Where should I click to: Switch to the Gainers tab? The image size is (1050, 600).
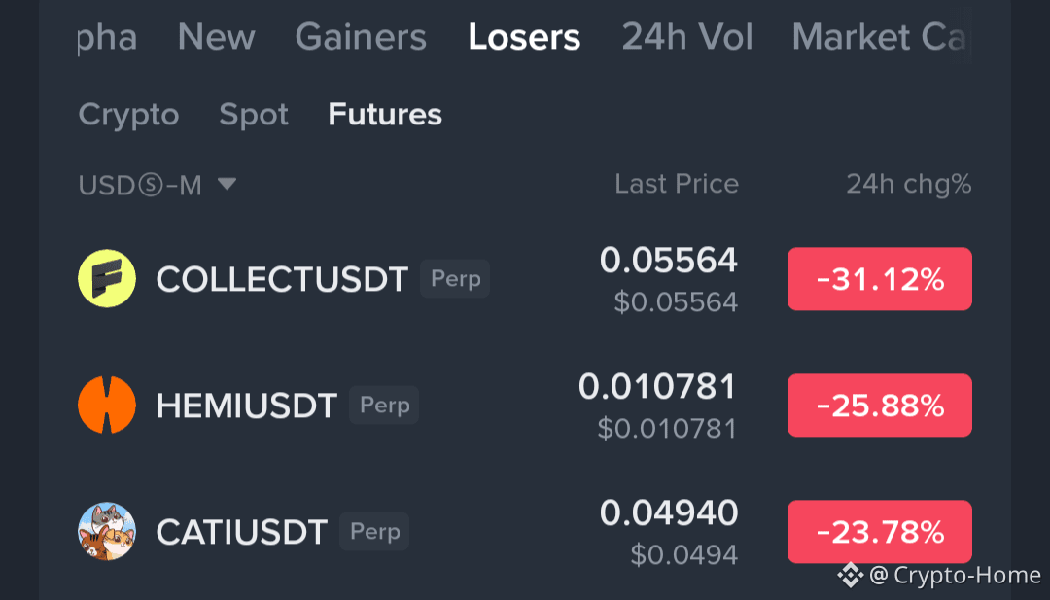[361, 37]
